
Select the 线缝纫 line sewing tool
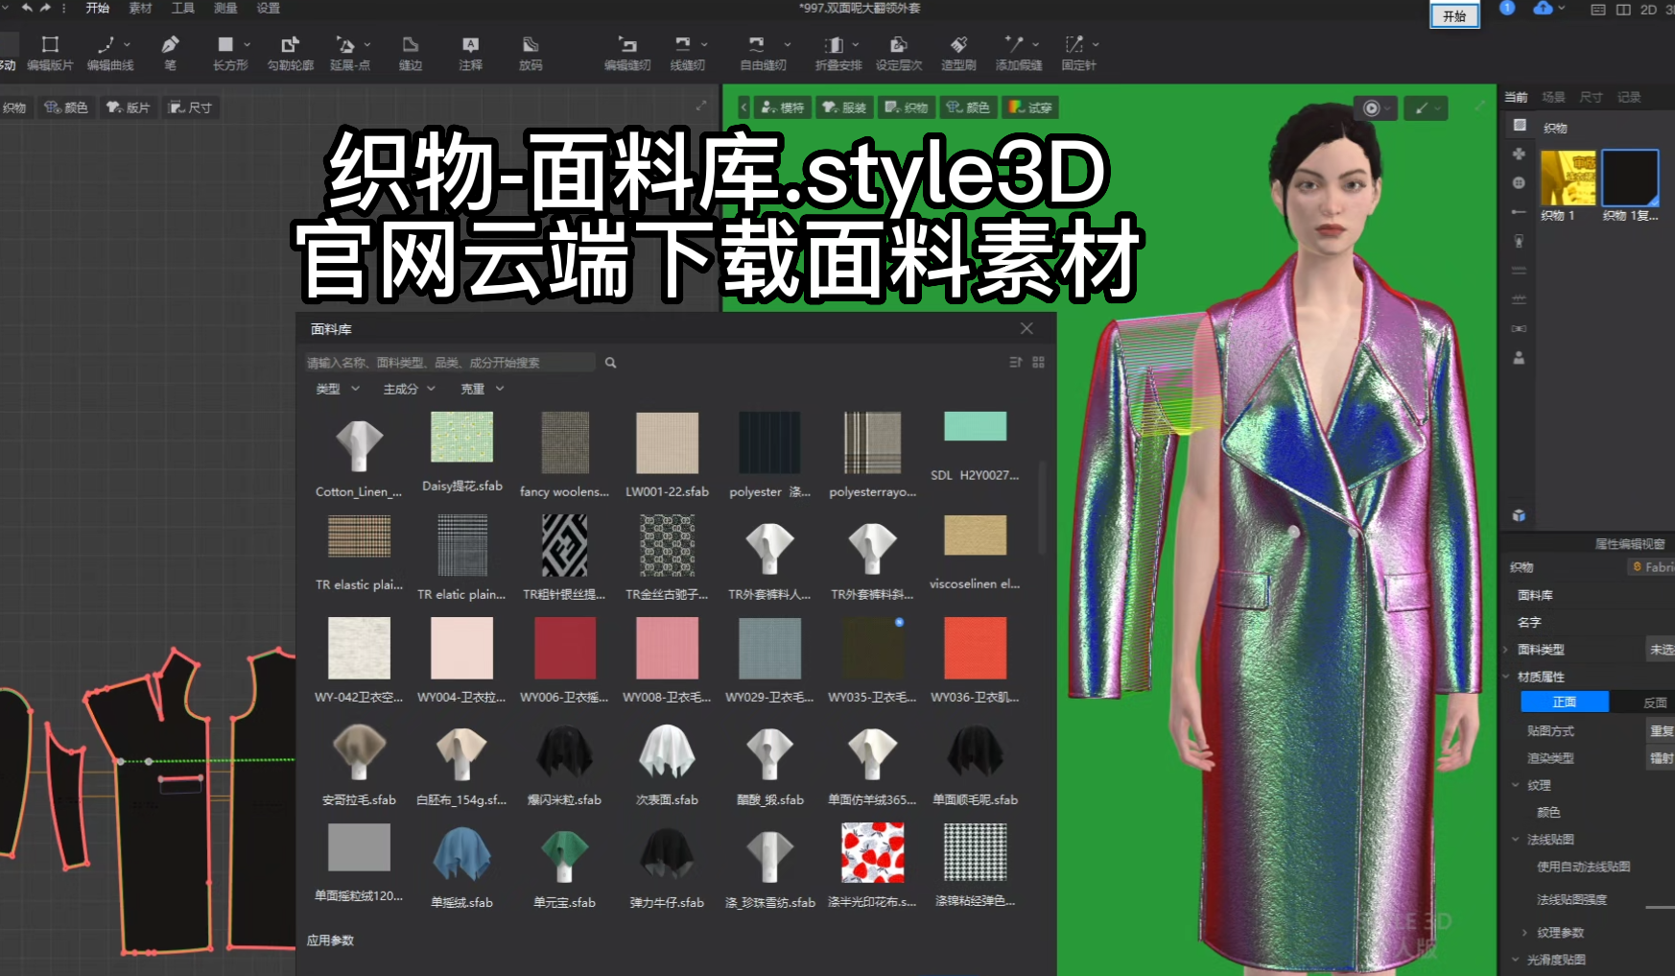pyautogui.click(x=687, y=53)
